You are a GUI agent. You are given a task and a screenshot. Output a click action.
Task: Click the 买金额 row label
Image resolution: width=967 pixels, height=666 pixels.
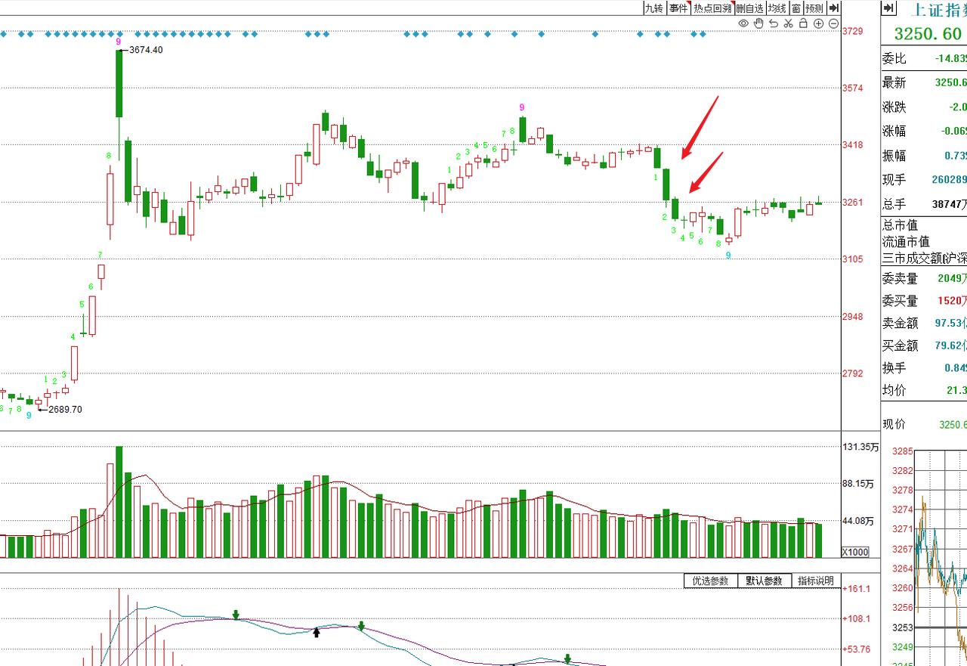tap(901, 346)
